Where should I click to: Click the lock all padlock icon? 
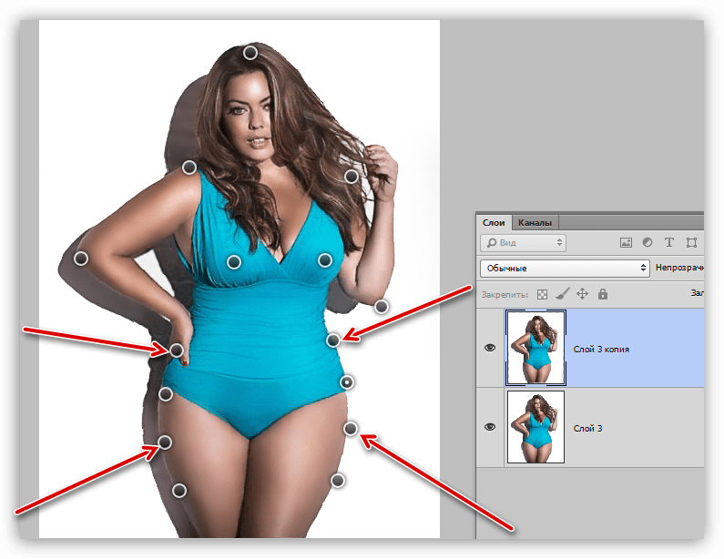603,294
